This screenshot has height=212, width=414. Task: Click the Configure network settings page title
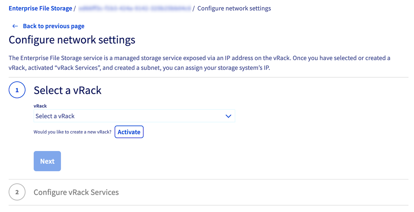tap(72, 40)
